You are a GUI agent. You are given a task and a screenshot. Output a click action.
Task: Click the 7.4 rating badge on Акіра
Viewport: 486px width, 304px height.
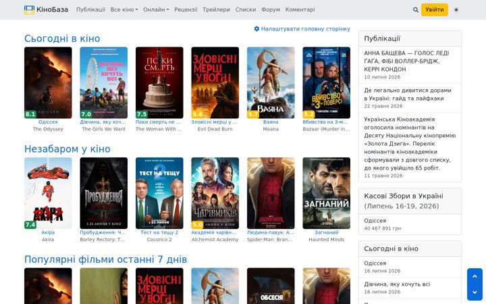(30, 224)
